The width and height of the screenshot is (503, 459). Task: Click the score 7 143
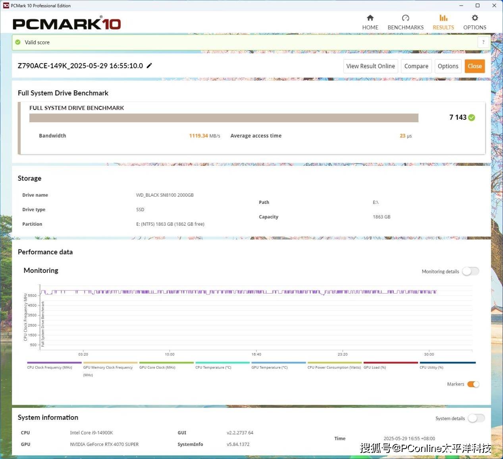tap(458, 117)
